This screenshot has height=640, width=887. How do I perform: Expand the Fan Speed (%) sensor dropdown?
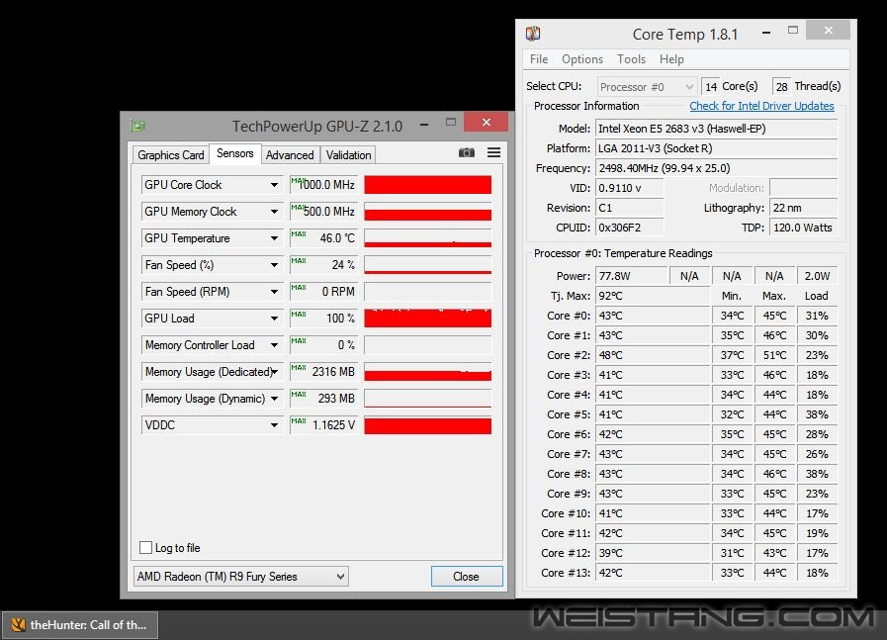(274, 265)
